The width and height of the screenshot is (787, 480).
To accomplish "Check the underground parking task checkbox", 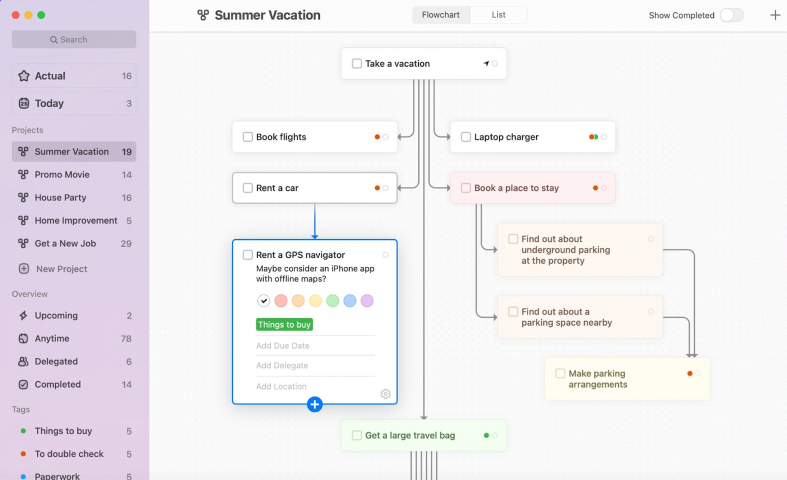I will point(513,239).
